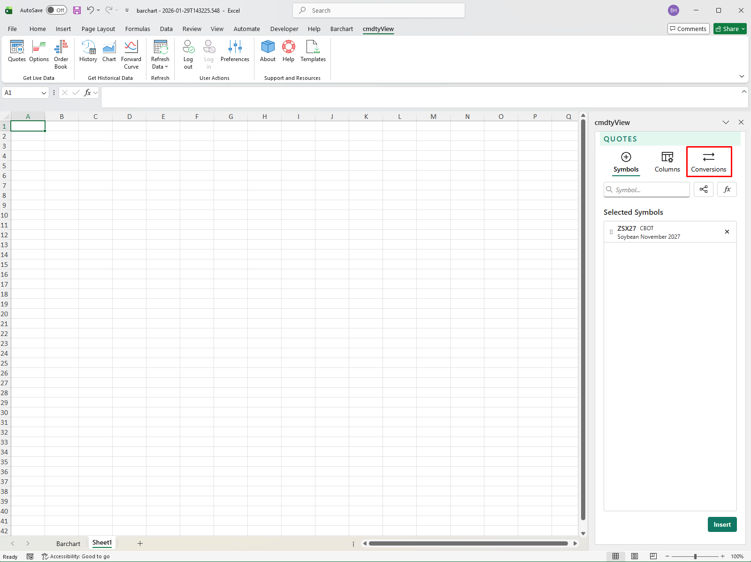This screenshot has height=562, width=751.
Task: Switch to the Barchart worksheet tab
Action: pos(68,544)
